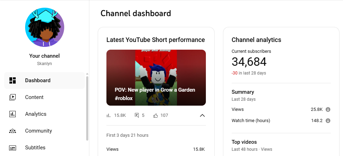This screenshot has width=343, height=156.
Task: Open the Analytics sidebar menu item
Action: (36, 114)
